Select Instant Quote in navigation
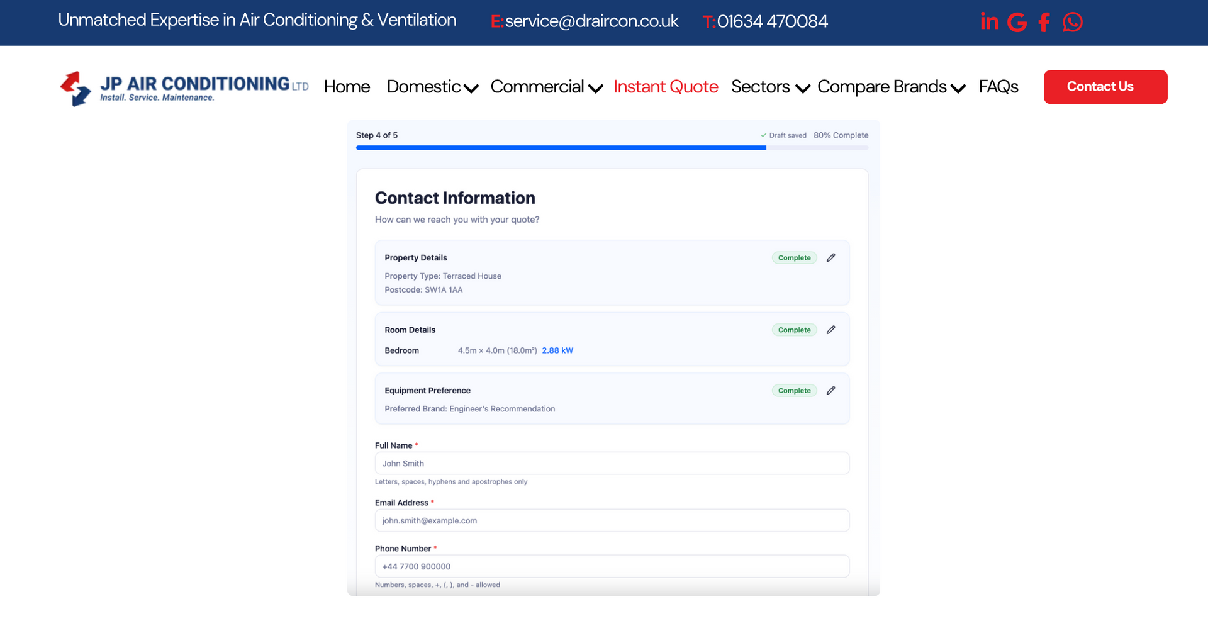Screen dimensions: 1208x638 click(666, 87)
